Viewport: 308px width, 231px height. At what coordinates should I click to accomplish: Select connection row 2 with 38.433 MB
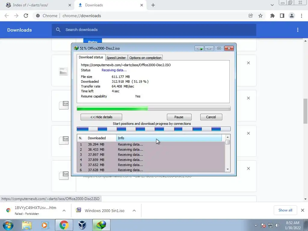(151, 149)
